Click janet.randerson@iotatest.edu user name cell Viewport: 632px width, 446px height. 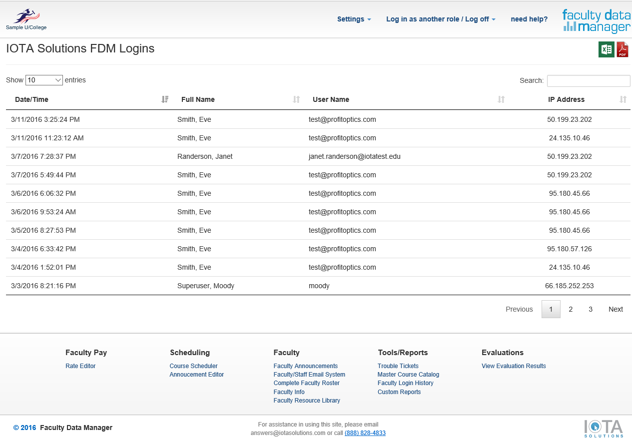355,156
